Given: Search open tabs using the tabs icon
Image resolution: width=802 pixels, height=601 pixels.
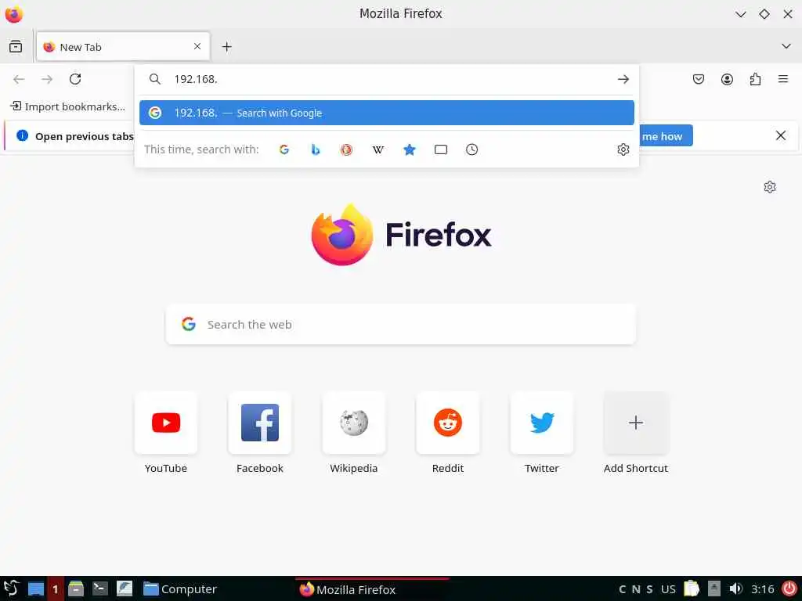Looking at the screenshot, I should (441, 149).
